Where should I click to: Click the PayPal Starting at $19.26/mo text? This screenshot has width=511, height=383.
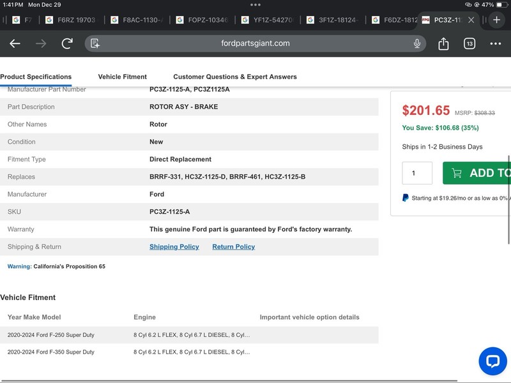click(461, 198)
